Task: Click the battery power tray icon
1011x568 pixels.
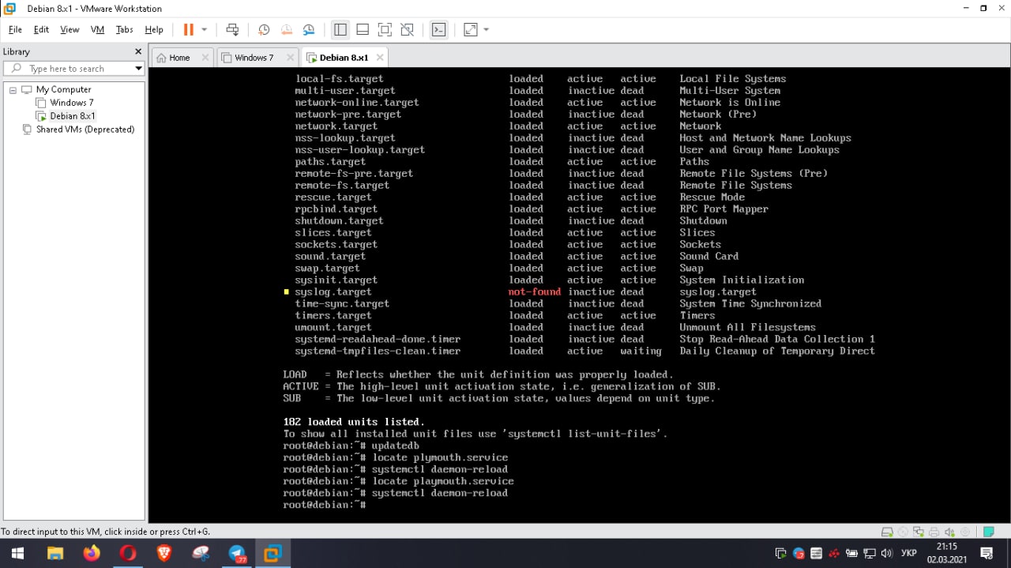Action: [x=852, y=553]
